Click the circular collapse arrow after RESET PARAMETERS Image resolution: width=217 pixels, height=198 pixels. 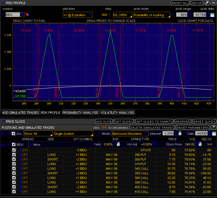click(214, 128)
